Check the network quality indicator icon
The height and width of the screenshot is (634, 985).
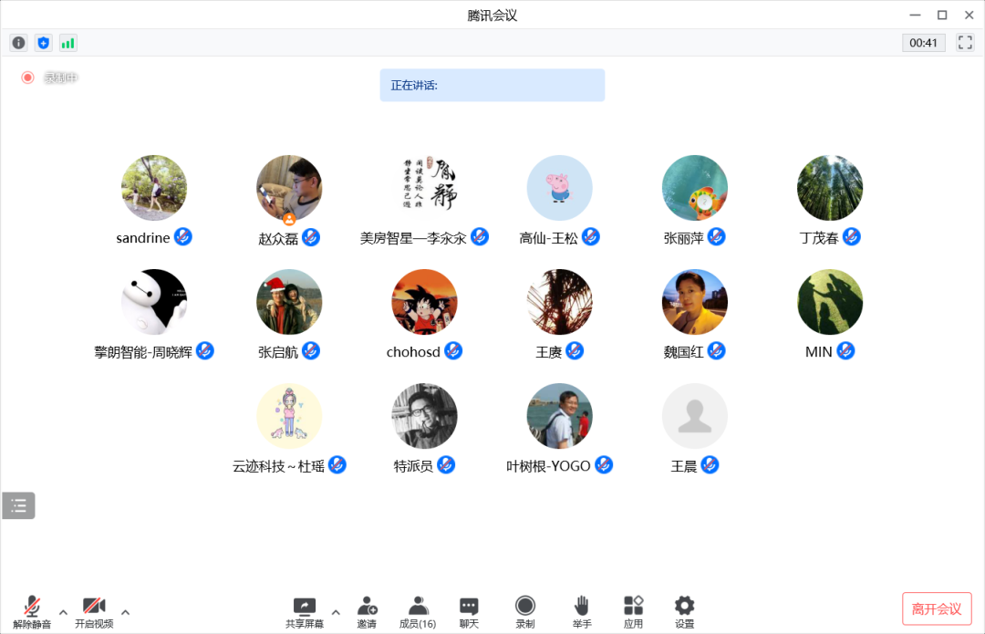pos(67,42)
